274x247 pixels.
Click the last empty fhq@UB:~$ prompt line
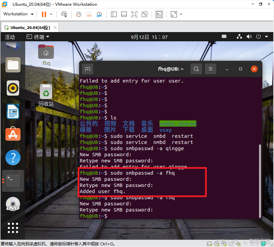93,216
